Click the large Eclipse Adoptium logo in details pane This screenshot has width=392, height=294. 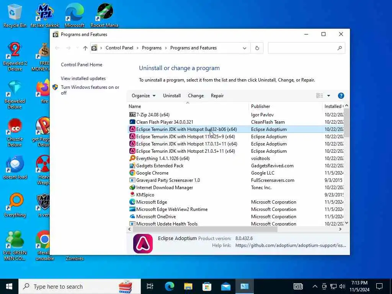tap(143, 243)
